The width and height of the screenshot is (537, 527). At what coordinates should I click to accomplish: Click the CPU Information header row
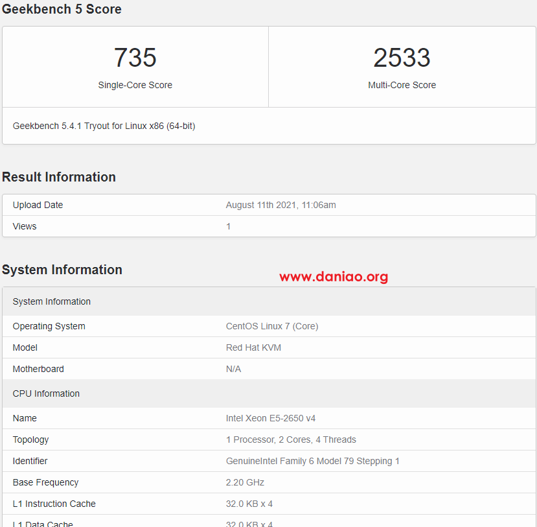(x=269, y=393)
